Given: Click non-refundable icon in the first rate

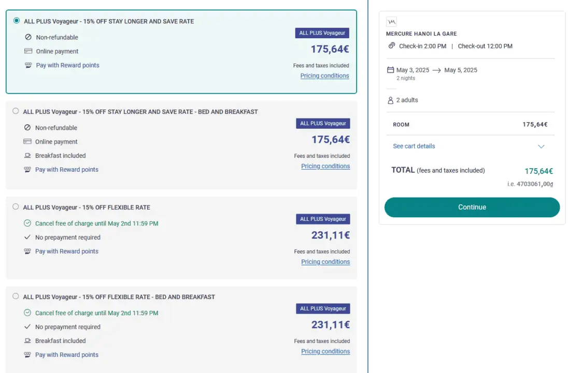Looking at the screenshot, I should pyautogui.click(x=28, y=37).
